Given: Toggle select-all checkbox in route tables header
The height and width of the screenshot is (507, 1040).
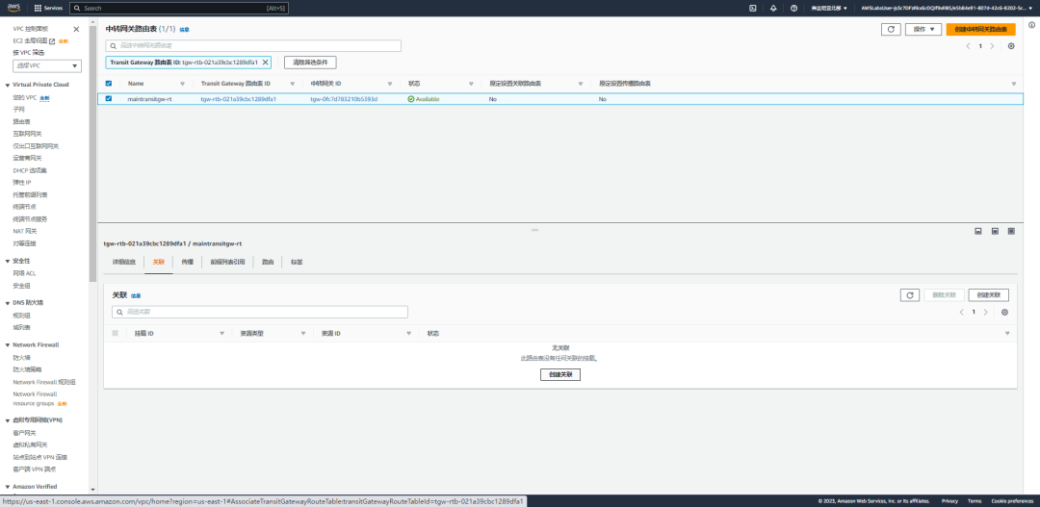Looking at the screenshot, I should 109,84.
